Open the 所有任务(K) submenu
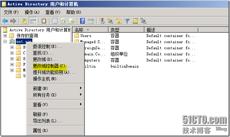230x137 pixels. click(55, 95)
